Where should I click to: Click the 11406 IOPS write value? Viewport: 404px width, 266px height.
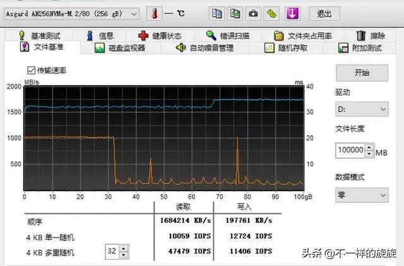point(251,251)
